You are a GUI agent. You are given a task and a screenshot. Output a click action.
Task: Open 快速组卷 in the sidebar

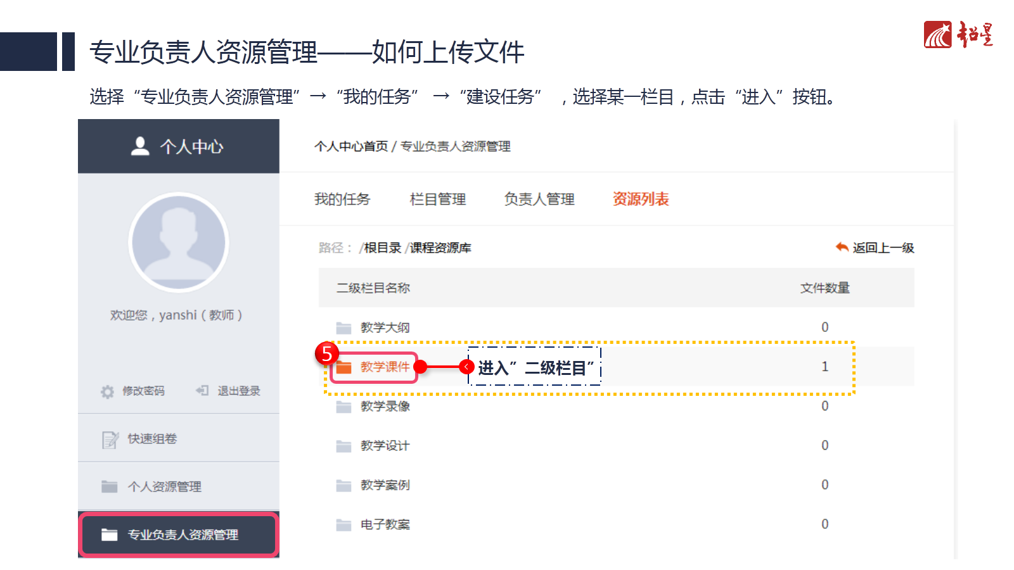[179, 438]
